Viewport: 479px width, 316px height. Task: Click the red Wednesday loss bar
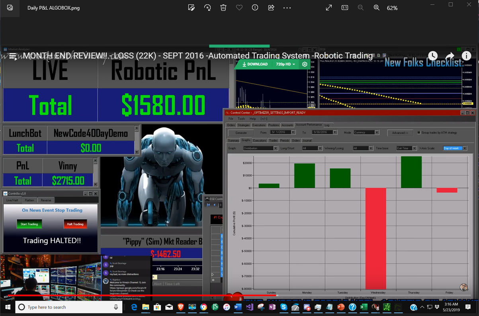(x=376, y=239)
